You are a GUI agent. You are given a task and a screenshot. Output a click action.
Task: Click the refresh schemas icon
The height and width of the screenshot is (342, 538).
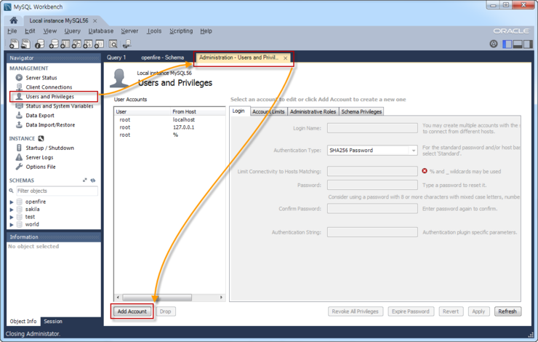pyautogui.click(x=93, y=180)
